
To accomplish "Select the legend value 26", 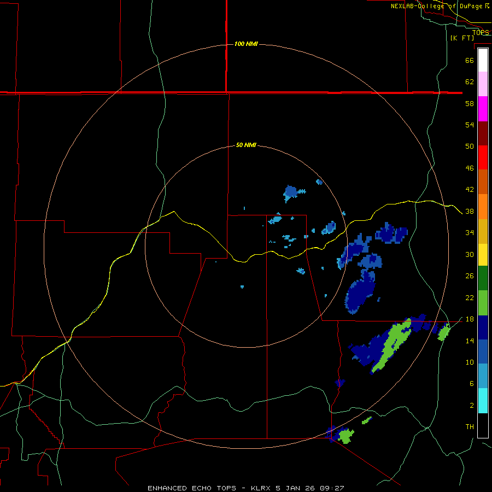I will pos(470,276).
